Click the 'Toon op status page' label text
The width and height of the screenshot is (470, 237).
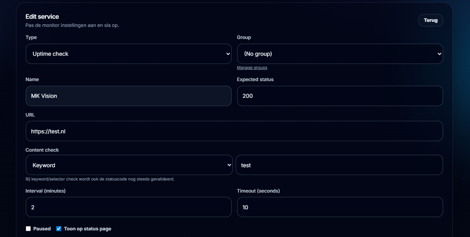[87, 229]
